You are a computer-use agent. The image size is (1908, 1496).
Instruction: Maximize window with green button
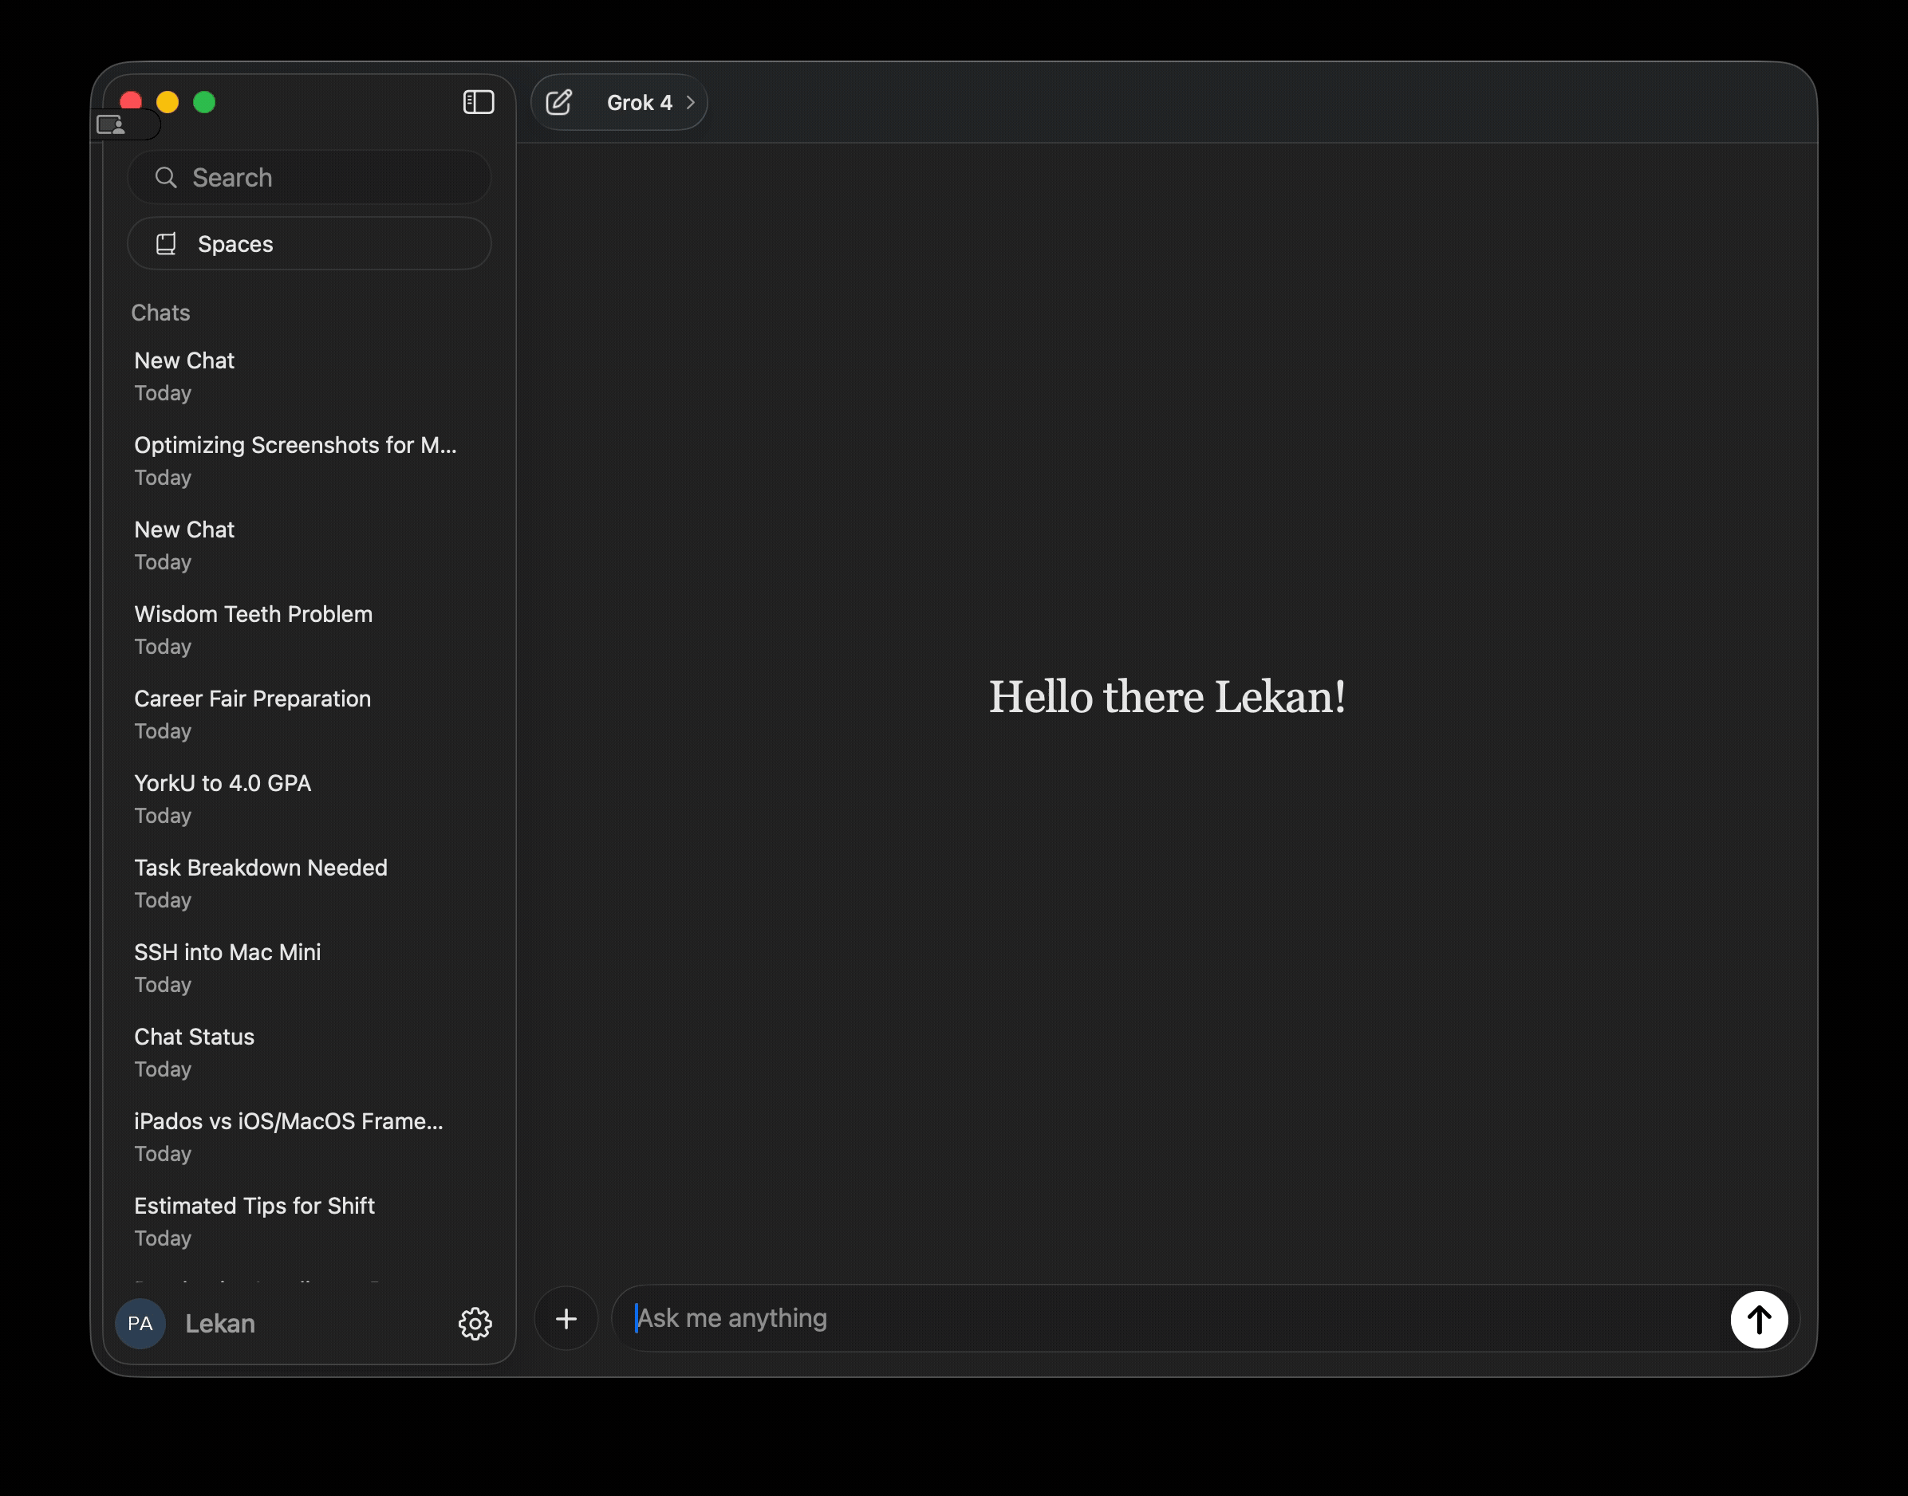(204, 103)
